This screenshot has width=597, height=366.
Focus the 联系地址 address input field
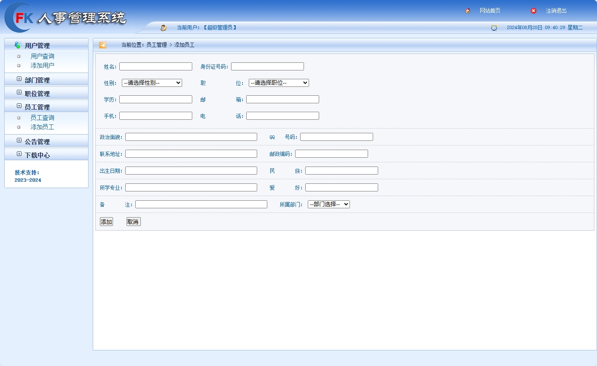click(191, 154)
